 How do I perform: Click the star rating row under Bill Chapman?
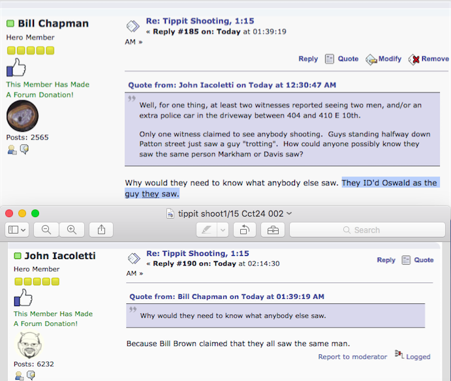[31, 51]
